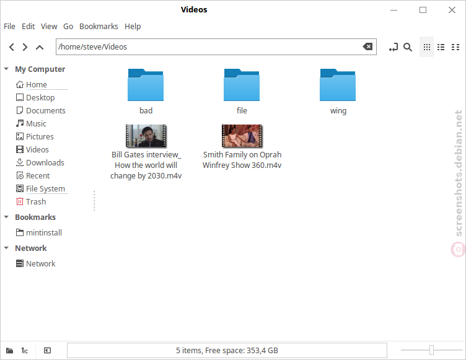Select the 'file' folder icon

click(242, 85)
